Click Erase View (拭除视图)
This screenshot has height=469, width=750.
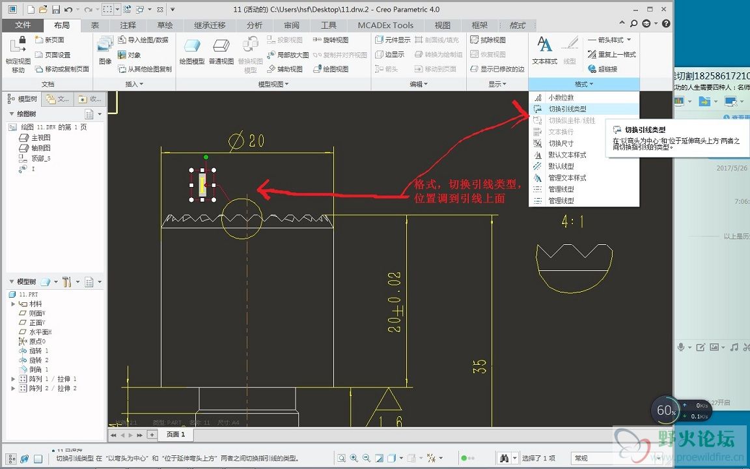point(488,40)
